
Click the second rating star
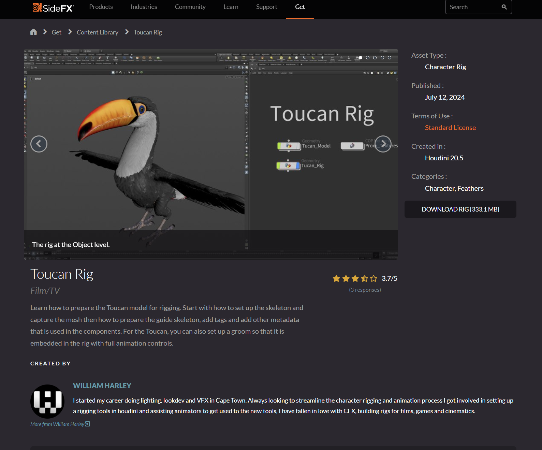[346, 279]
